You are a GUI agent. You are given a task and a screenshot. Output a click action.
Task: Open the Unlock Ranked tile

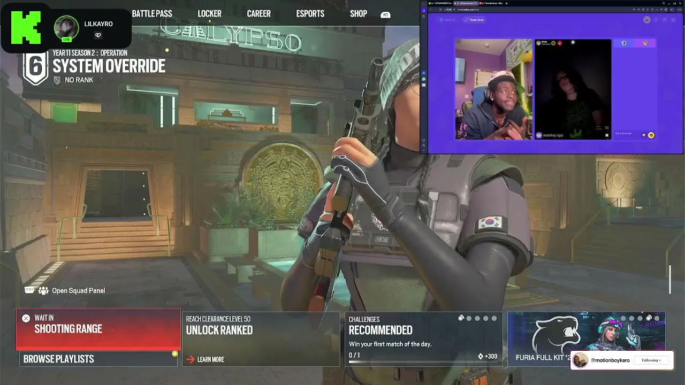[x=261, y=339]
